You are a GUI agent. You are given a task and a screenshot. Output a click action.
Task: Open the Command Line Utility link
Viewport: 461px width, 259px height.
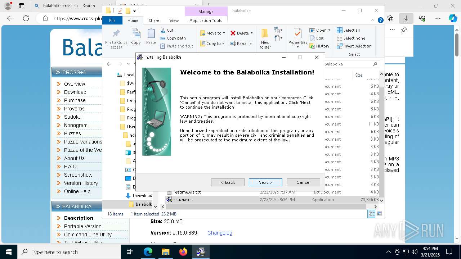(x=88, y=235)
